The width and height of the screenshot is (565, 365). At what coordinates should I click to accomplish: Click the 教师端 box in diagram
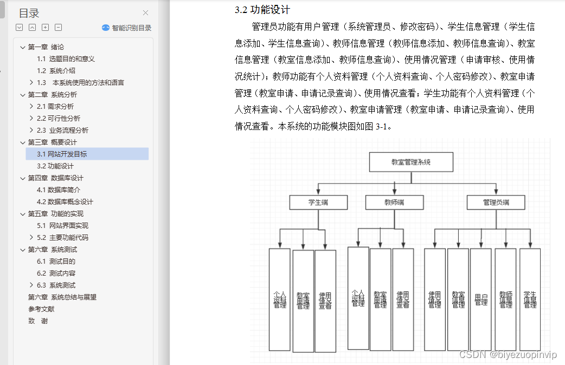click(x=394, y=203)
